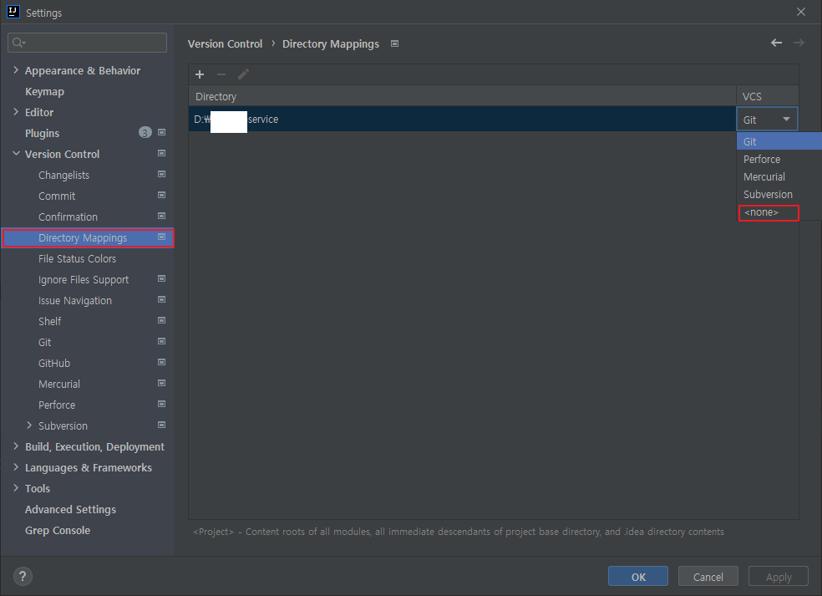Click the magnifier icon in the search field
The image size is (822, 596).
tap(18, 42)
